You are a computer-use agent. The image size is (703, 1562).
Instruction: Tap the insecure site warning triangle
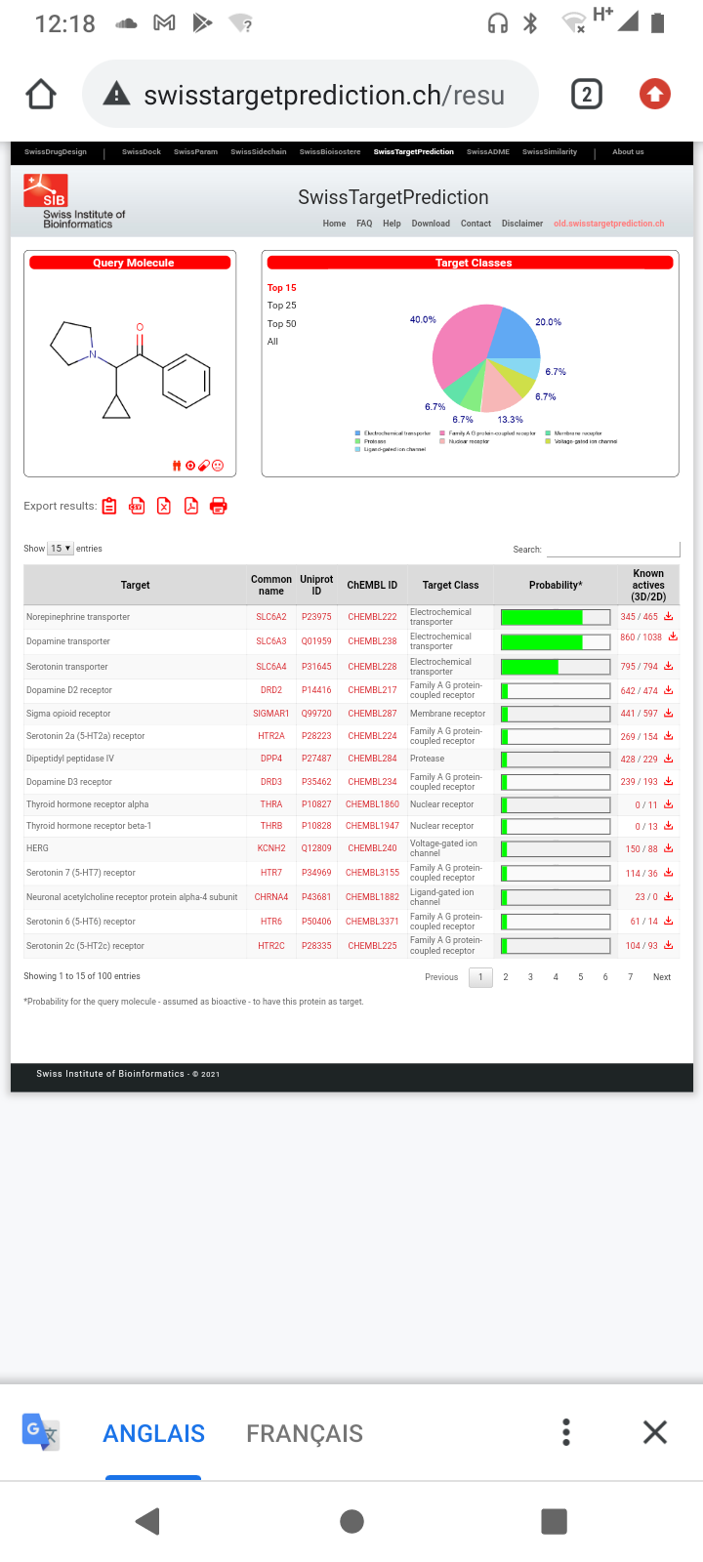(116, 95)
